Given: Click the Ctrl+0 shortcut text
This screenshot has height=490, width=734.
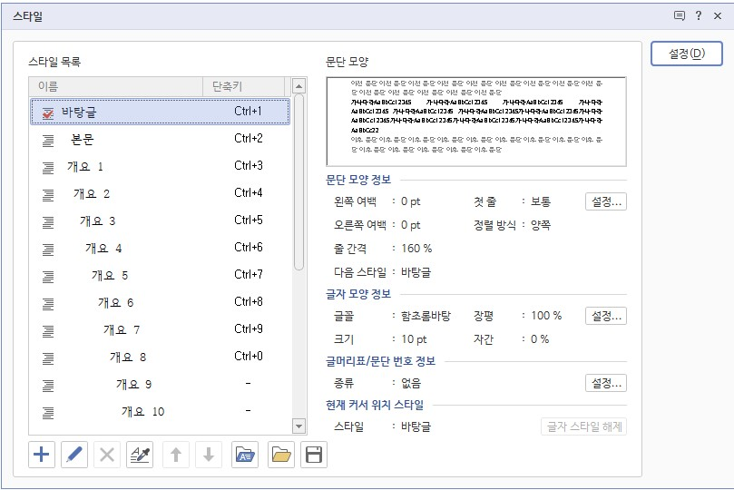Looking at the screenshot, I should coord(248,356).
